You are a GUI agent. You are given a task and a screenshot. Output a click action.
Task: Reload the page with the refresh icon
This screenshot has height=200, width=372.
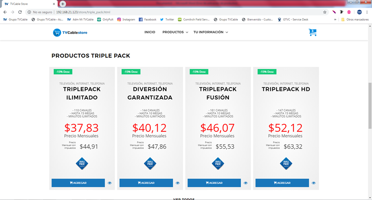20,12
